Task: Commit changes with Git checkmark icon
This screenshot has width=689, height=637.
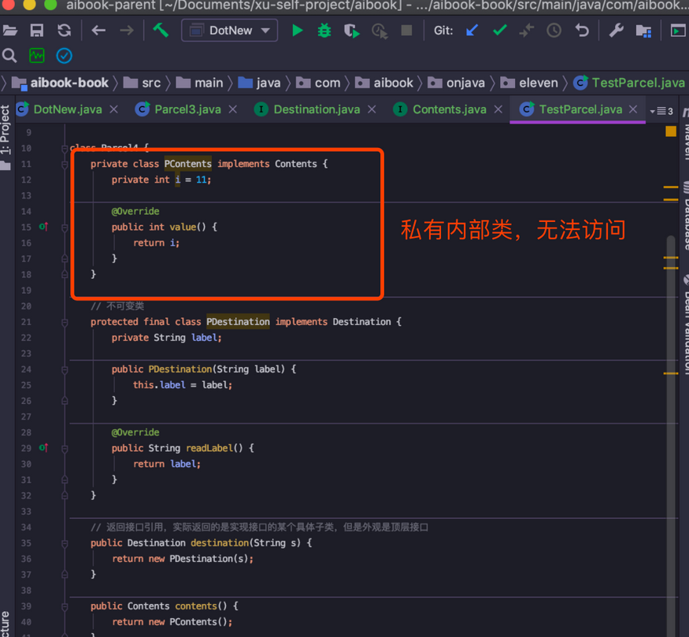Action: point(500,31)
